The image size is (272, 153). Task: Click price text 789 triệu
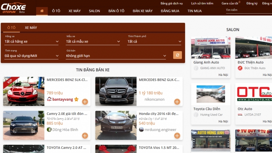coord(55,93)
